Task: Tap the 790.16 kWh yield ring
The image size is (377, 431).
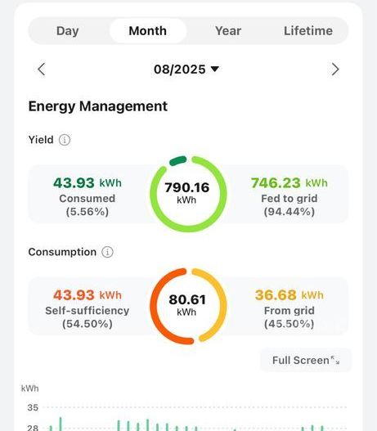Action: 188,194
